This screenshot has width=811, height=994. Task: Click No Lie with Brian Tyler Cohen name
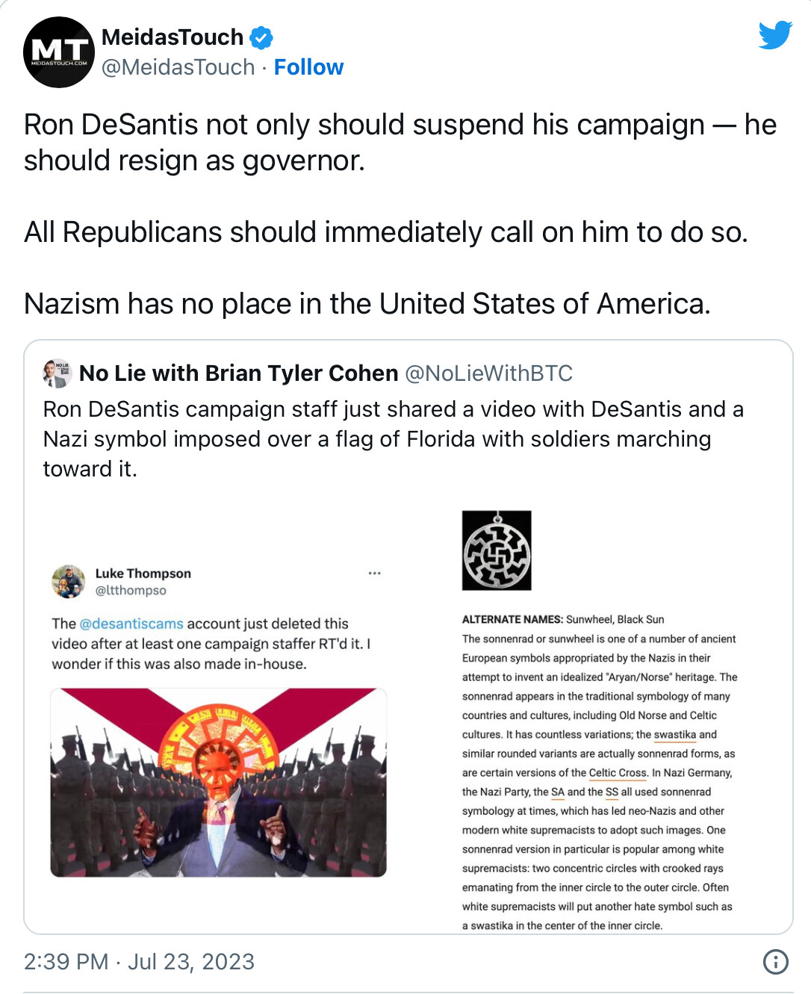(x=239, y=373)
